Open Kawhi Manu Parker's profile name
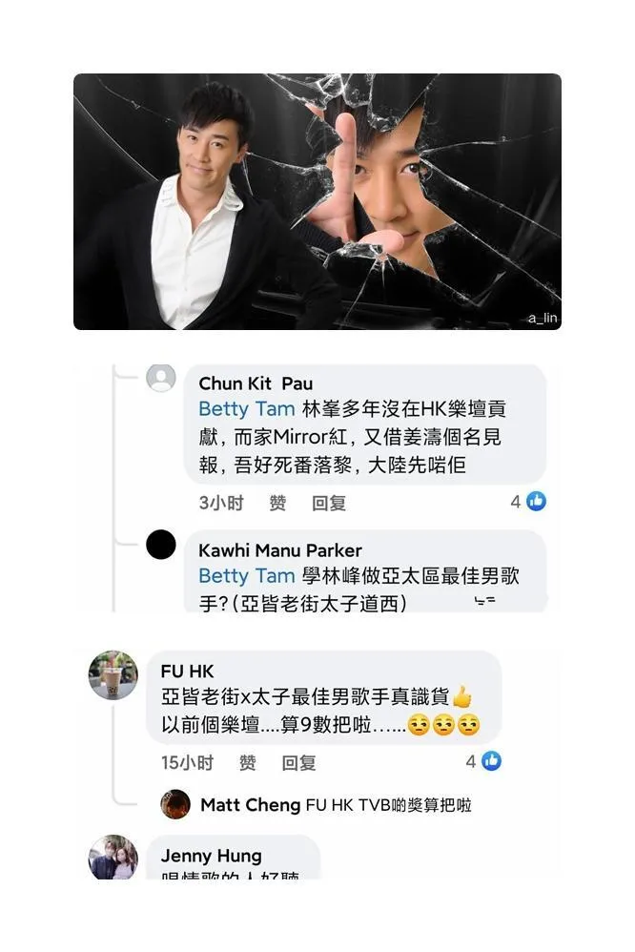This screenshot has width=635, height=952. (280, 550)
